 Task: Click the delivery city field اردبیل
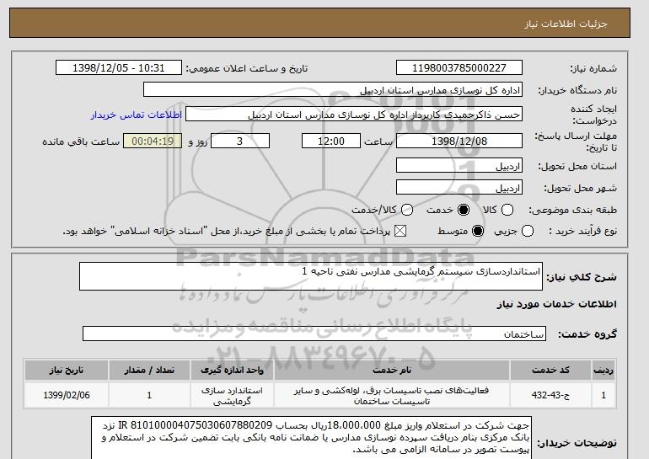point(459,187)
